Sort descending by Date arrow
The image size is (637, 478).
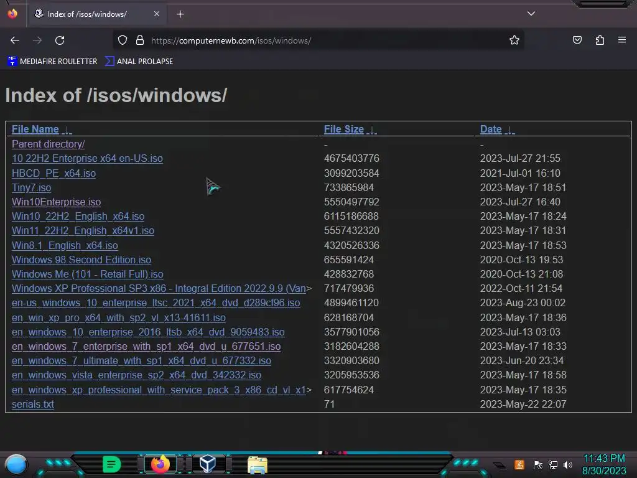tap(510, 129)
